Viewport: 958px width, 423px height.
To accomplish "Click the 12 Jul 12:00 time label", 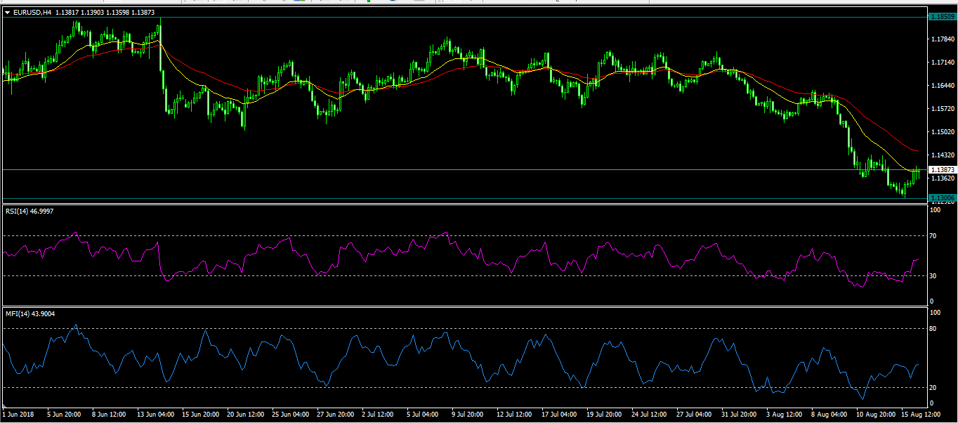I will click(516, 415).
